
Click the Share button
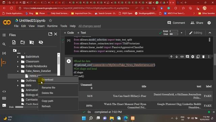[197, 23]
